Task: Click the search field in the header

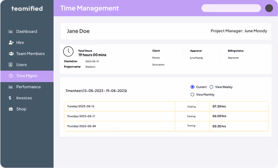Action: [231, 8]
